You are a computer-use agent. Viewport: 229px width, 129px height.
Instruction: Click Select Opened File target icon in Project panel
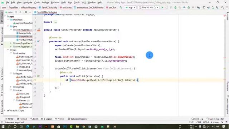point(16,12)
